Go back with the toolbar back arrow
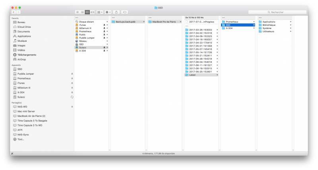 coord(14,12)
